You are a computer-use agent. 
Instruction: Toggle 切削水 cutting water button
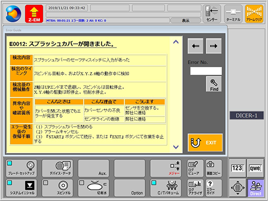coord(93,188)
